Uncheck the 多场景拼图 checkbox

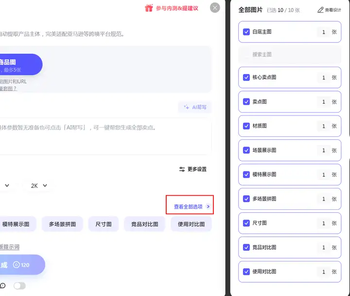[246, 199]
